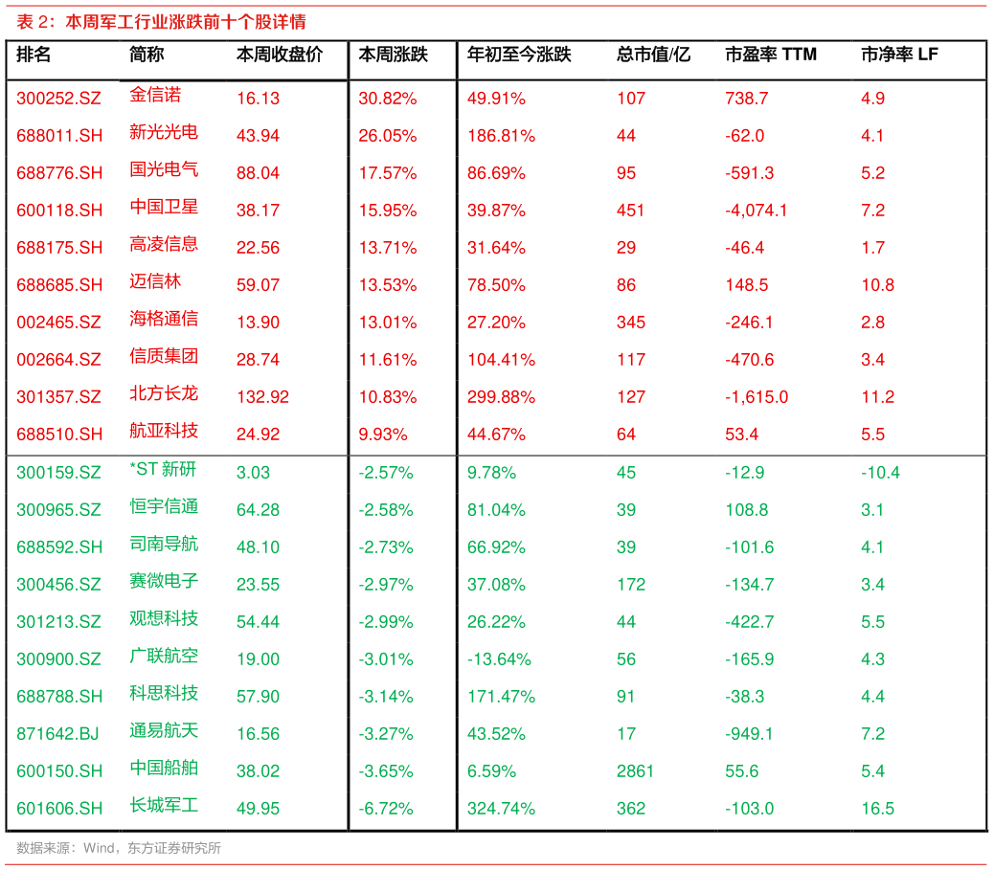Click the 排名 column header
This screenshot has width=994, height=870.
(x=34, y=56)
